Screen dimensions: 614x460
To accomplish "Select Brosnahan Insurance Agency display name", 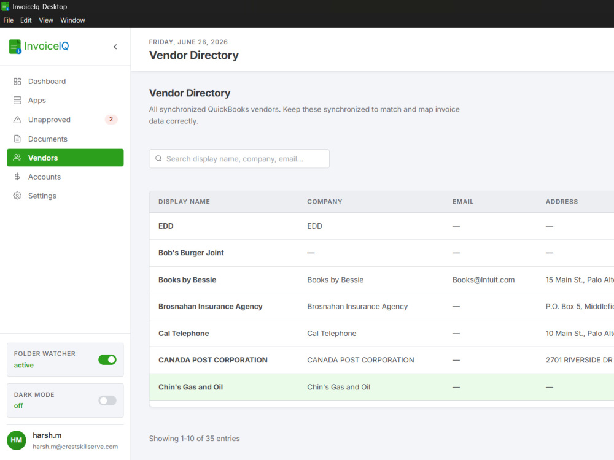I will [210, 306].
